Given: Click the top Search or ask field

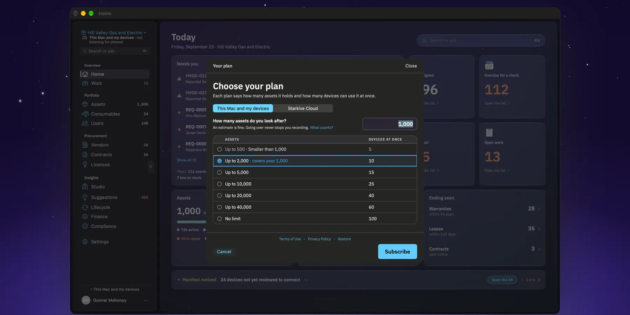Looking at the screenshot, I should (x=481, y=41).
